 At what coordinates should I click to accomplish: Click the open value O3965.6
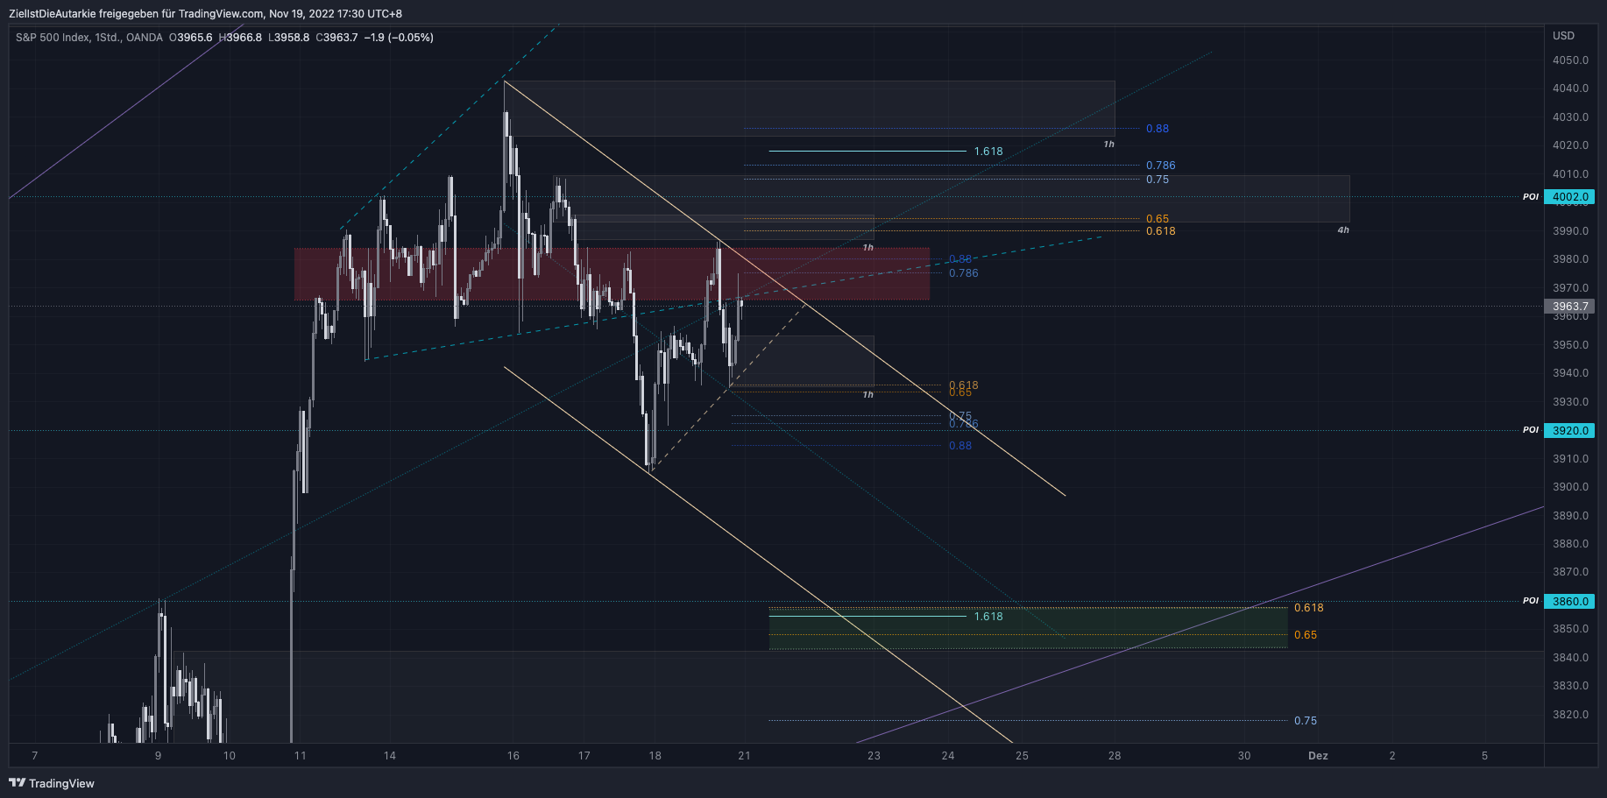point(191,38)
